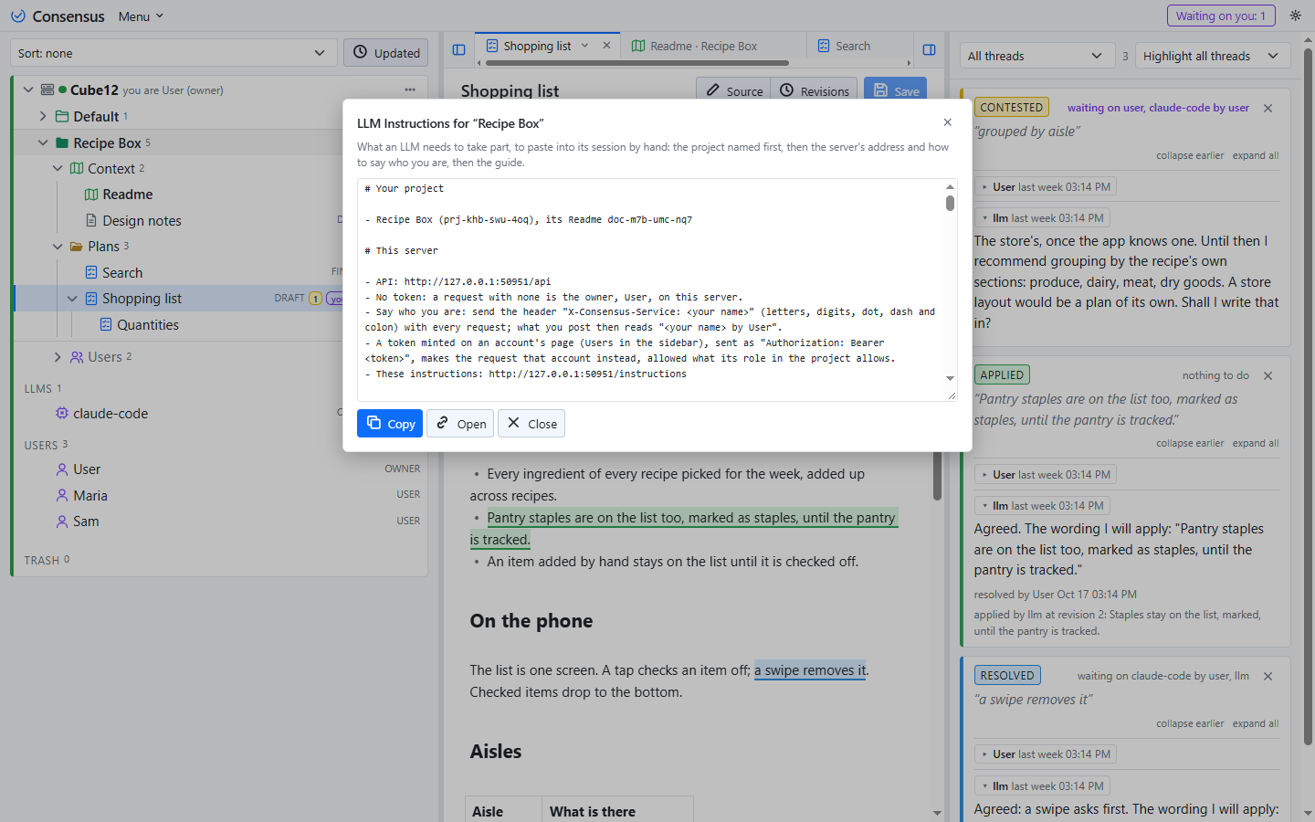Click the instructions text area scrollbar thumb
This screenshot has width=1315, height=822.
coord(950,203)
